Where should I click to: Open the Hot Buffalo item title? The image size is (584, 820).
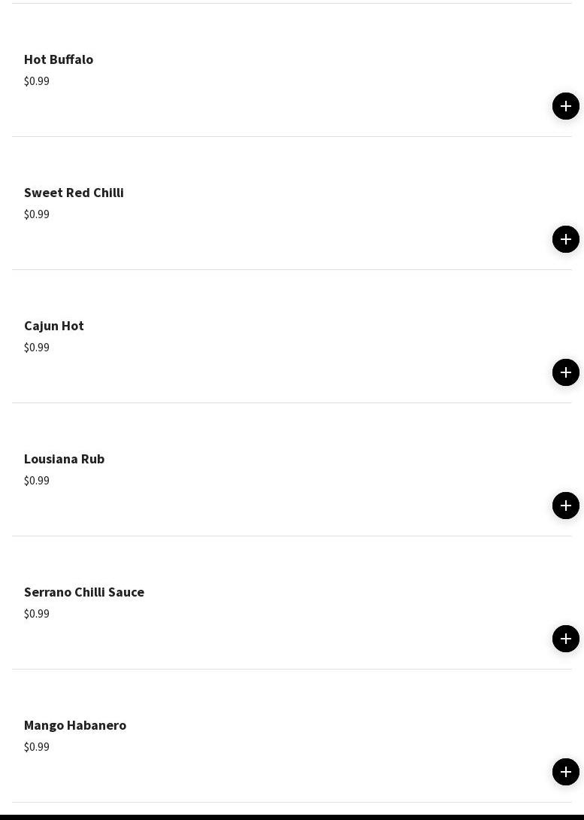59,59
